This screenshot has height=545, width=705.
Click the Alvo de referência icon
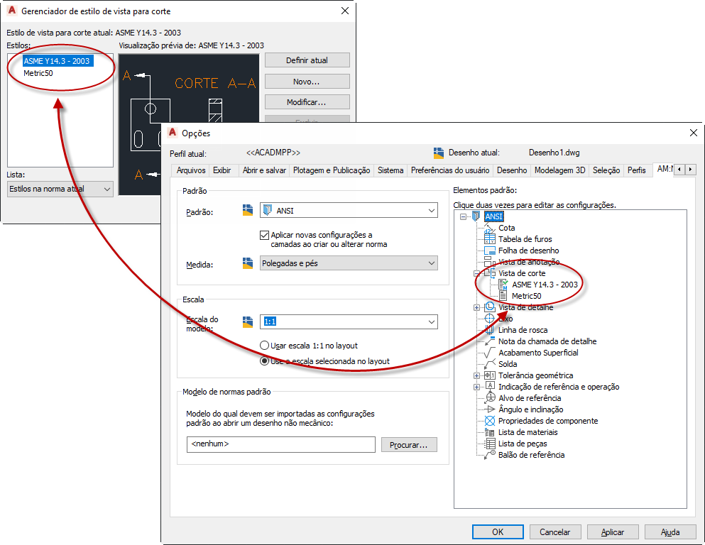click(489, 398)
